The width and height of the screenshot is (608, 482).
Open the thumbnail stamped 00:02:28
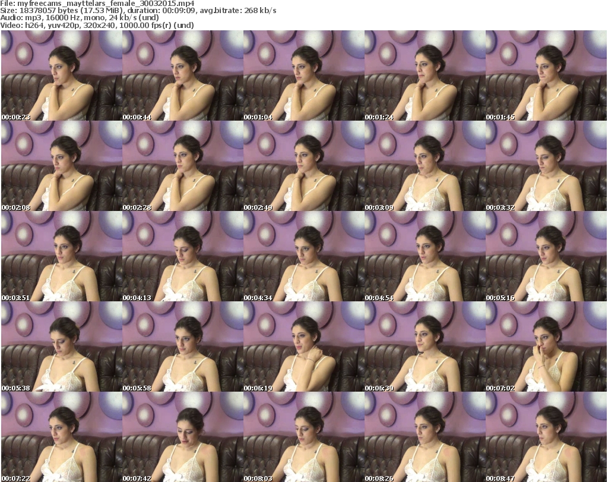[x=183, y=166]
